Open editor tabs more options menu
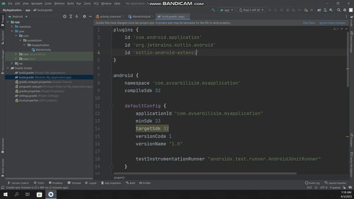The image size is (354, 199). coord(346,17)
